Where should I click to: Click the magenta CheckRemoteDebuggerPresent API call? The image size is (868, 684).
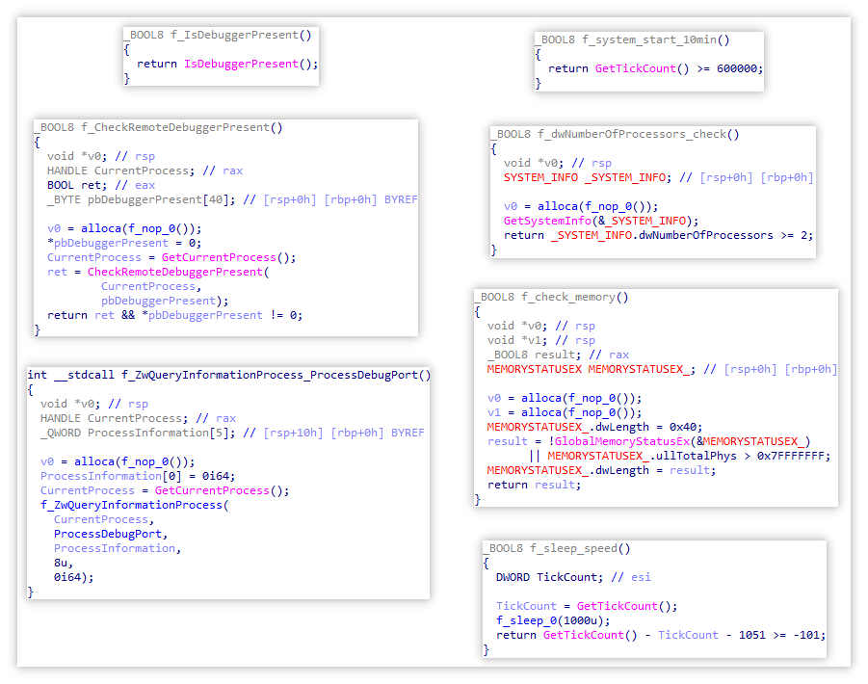174,272
